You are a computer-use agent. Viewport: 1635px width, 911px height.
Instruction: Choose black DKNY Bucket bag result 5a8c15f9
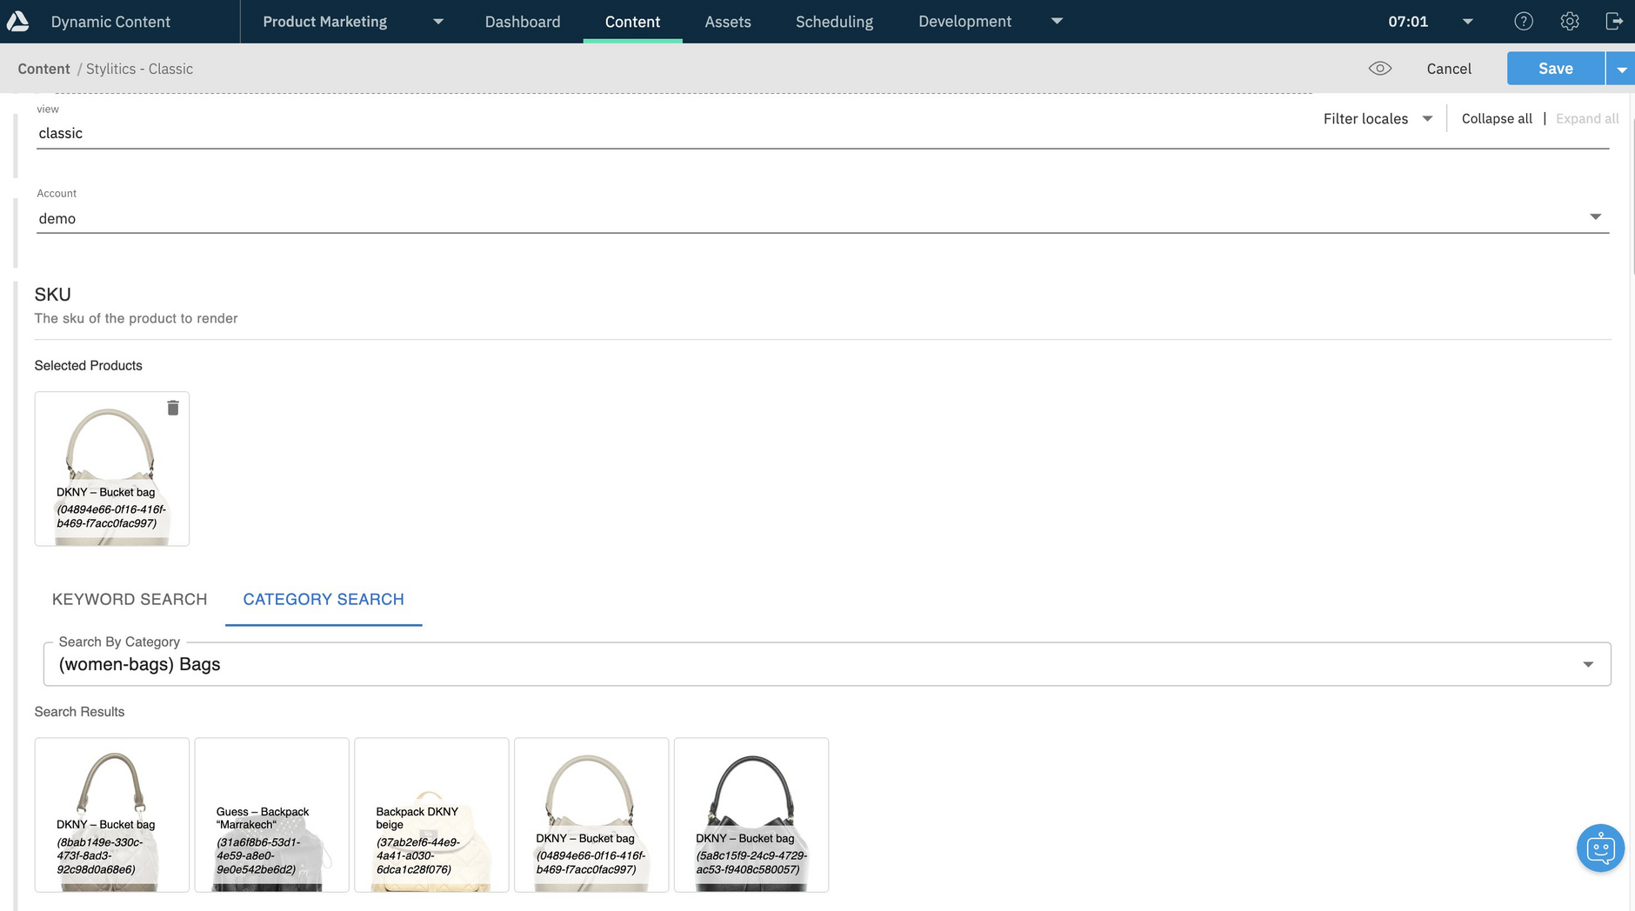coord(751,815)
